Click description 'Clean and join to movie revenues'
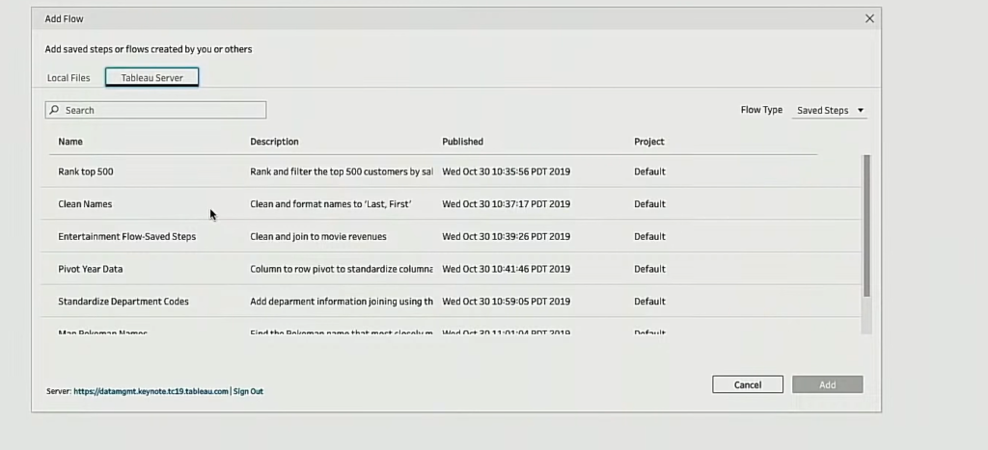Screen dimensions: 988x450 (318, 237)
